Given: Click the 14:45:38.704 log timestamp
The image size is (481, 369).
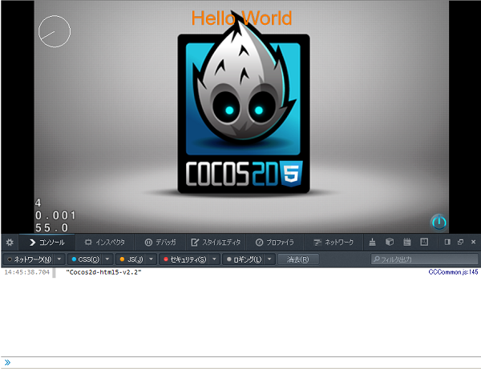Looking at the screenshot, I should point(27,272).
